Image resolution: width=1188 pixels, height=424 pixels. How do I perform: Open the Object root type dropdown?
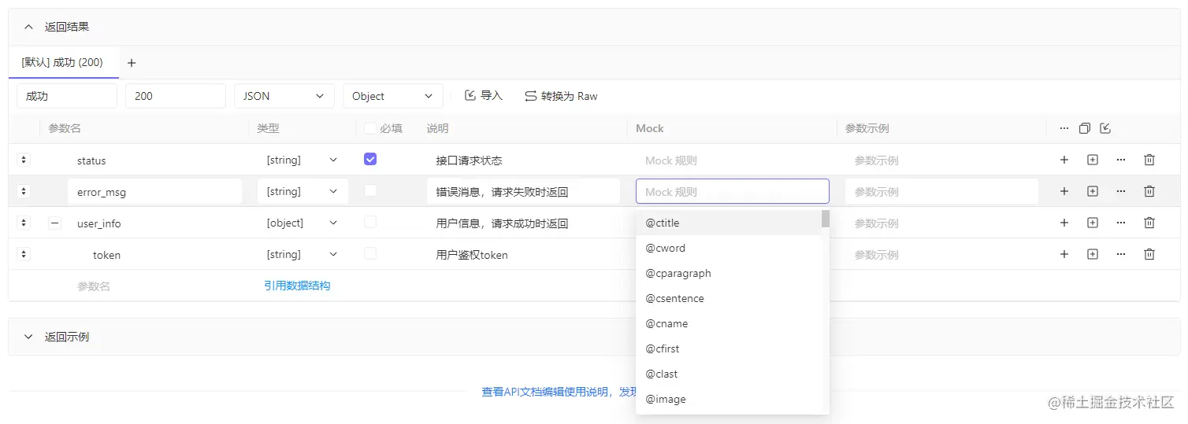pos(392,96)
